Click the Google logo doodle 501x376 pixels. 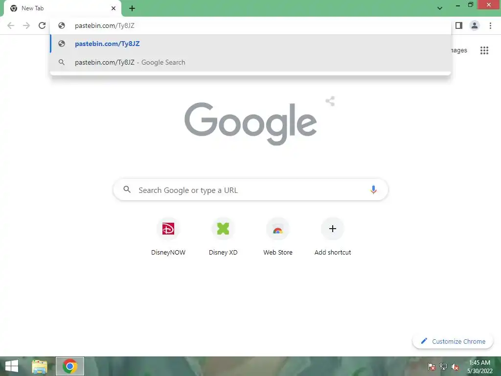tap(250, 123)
